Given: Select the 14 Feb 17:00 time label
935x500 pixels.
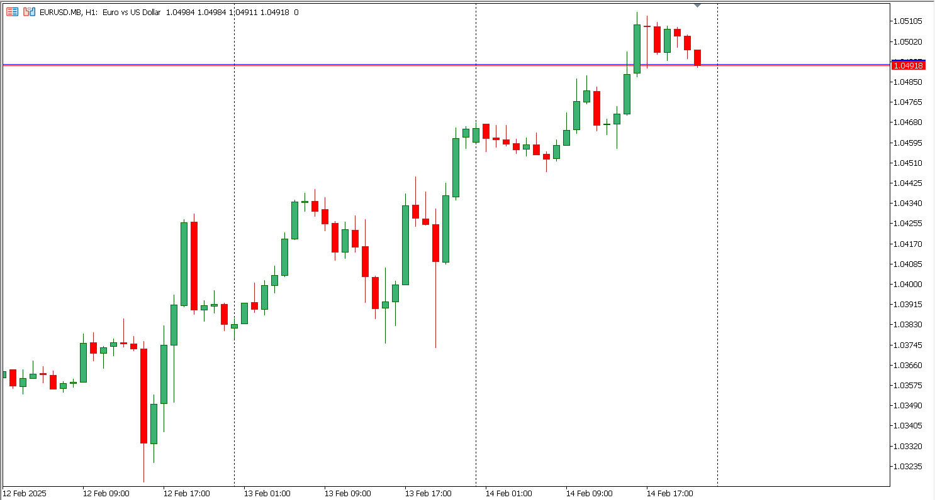Looking at the screenshot, I should coord(669,494).
